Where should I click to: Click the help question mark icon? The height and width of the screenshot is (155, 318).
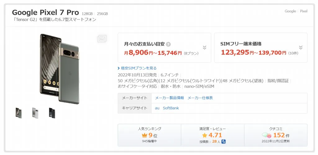(x=168, y=44)
